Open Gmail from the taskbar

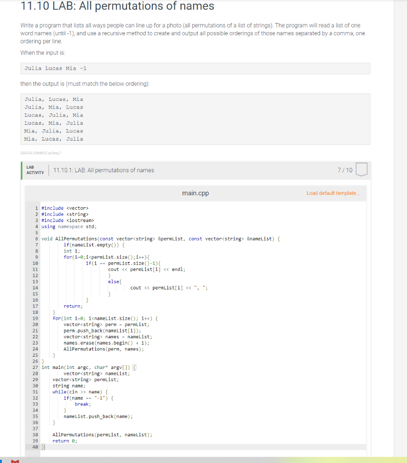tap(14, 461)
